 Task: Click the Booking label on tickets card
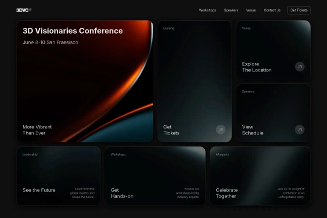169,28
